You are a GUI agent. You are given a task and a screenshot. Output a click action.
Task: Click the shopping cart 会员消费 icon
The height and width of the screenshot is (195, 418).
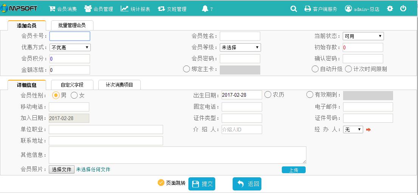pyautogui.click(x=52, y=9)
